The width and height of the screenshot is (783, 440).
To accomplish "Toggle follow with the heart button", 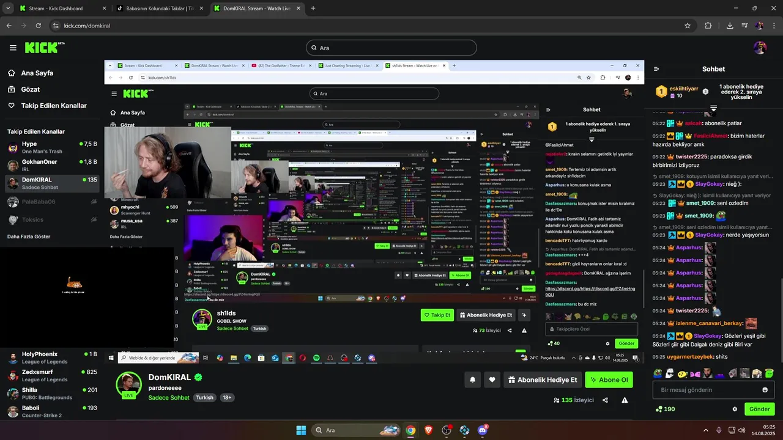I will 492,380.
